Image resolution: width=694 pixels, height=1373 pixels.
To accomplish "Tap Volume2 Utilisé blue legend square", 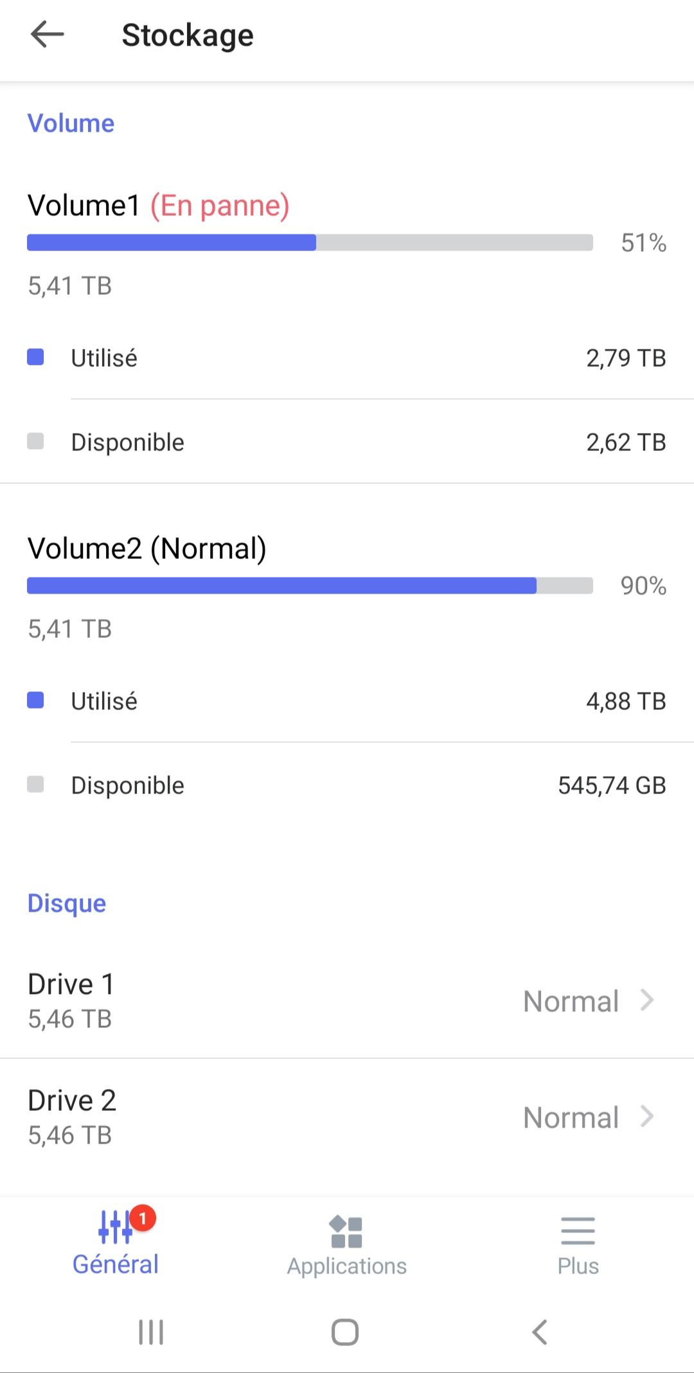I will pos(35,700).
